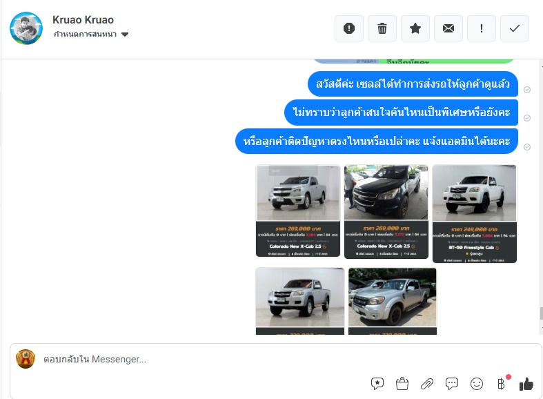Image resolution: width=543 pixels, height=399 pixels.
Task: Open the Kruao Kruao name link
Action: [x=83, y=20]
